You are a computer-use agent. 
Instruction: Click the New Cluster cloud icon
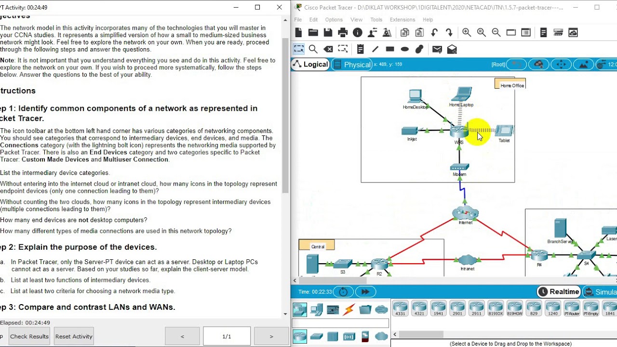click(x=539, y=65)
